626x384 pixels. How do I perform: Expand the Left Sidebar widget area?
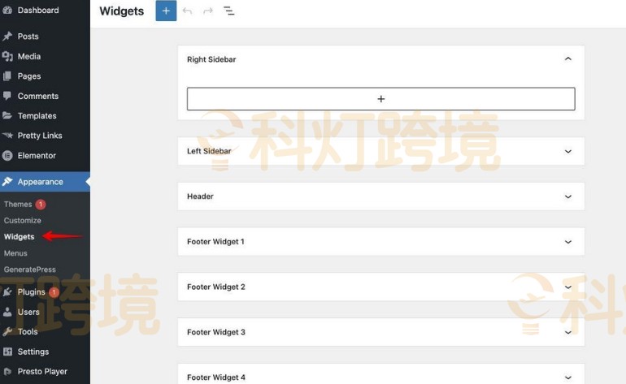pyautogui.click(x=567, y=151)
